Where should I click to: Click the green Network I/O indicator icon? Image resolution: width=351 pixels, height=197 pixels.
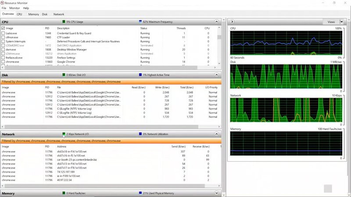(x=64, y=134)
